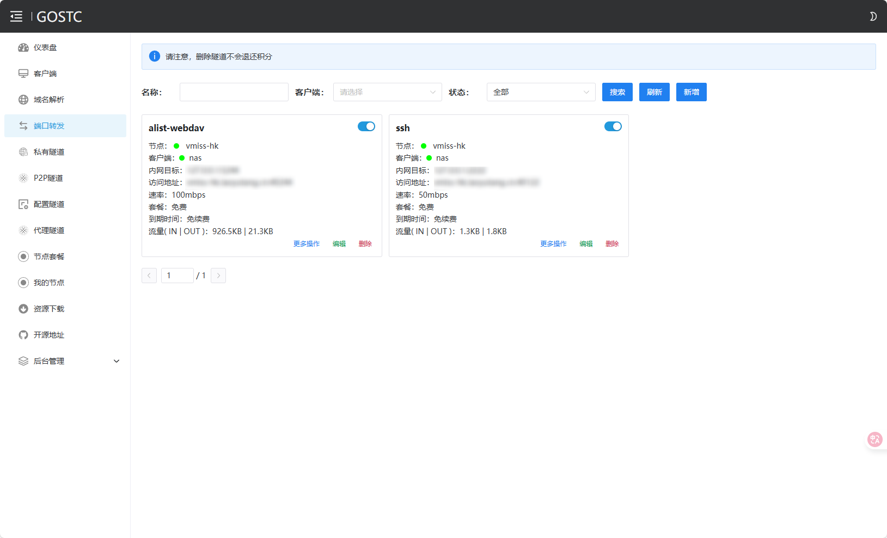Focus the 名称 search input field

tap(234, 92)
